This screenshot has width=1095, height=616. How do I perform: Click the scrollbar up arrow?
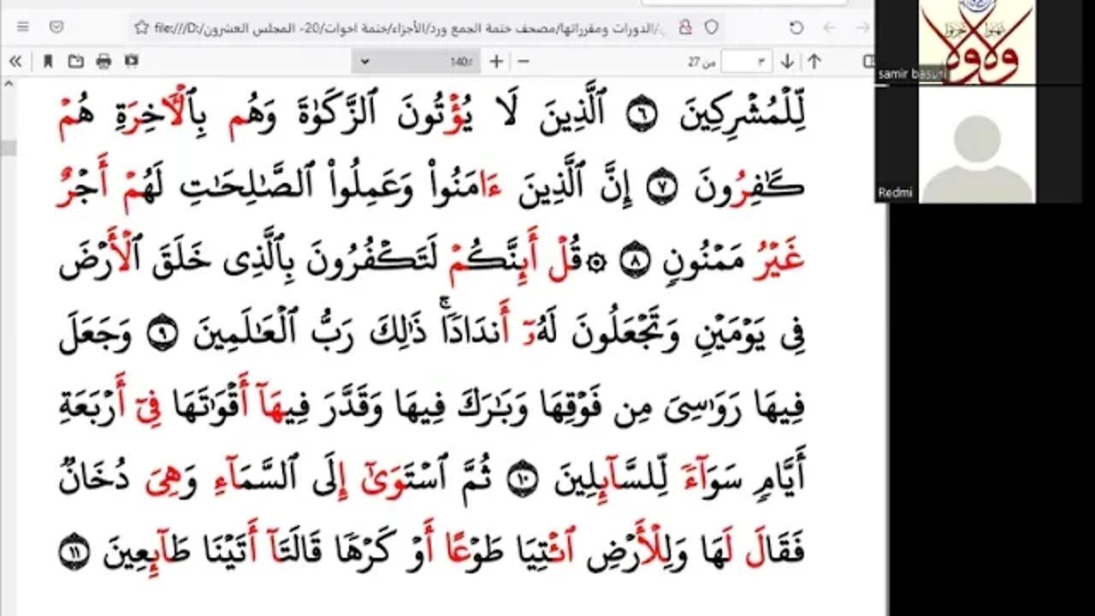(x=9, y=84)
